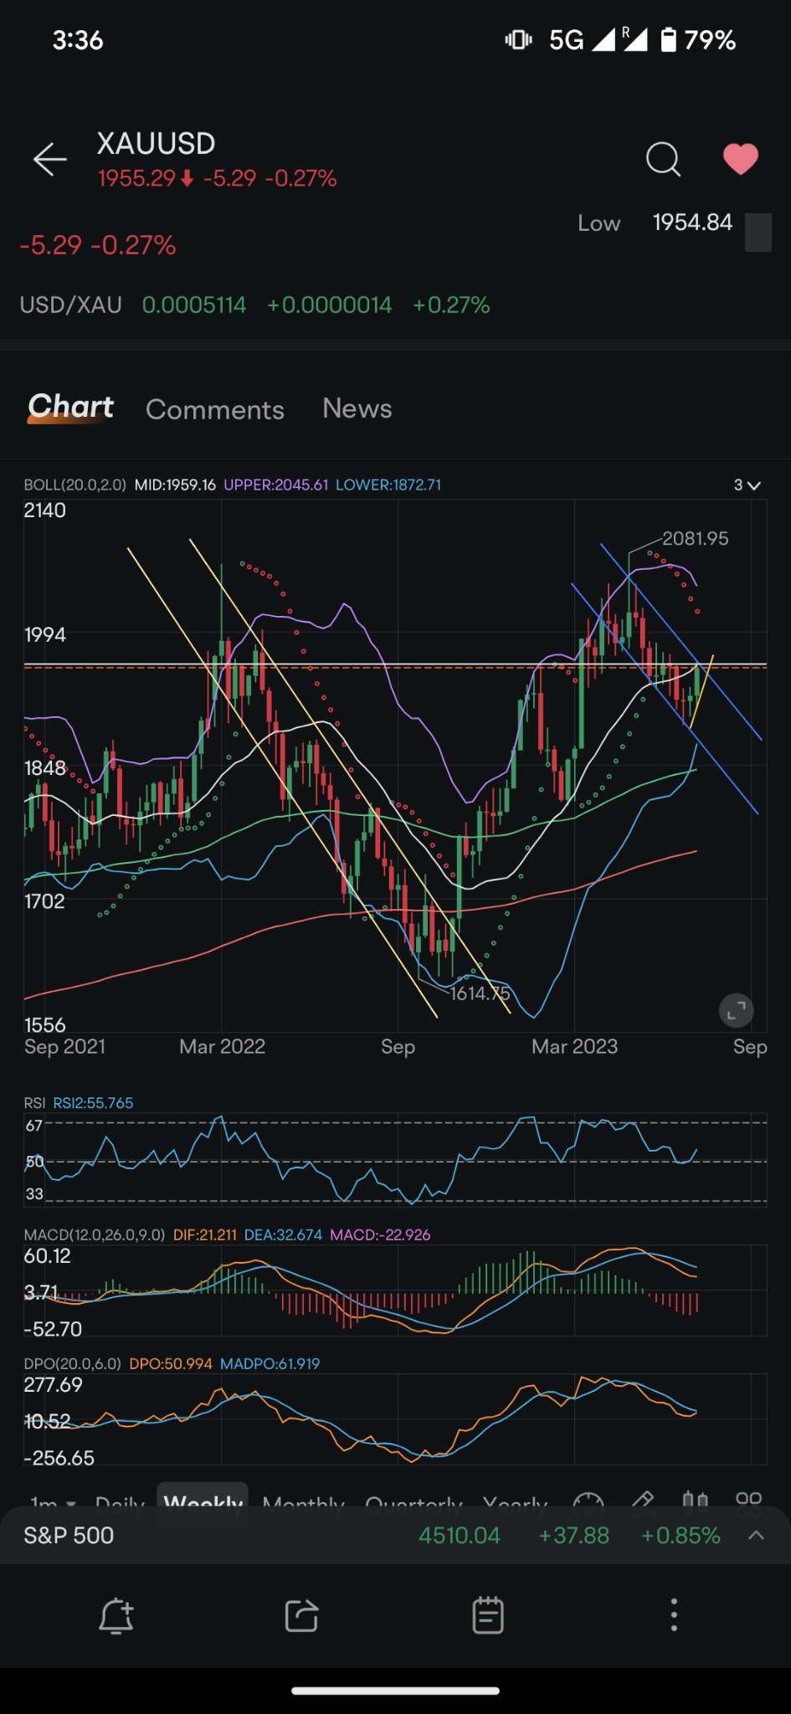Expand the S&P 500 index bar
Viewport: 791px width, 1714px height.
click(x=756, y=1535)
